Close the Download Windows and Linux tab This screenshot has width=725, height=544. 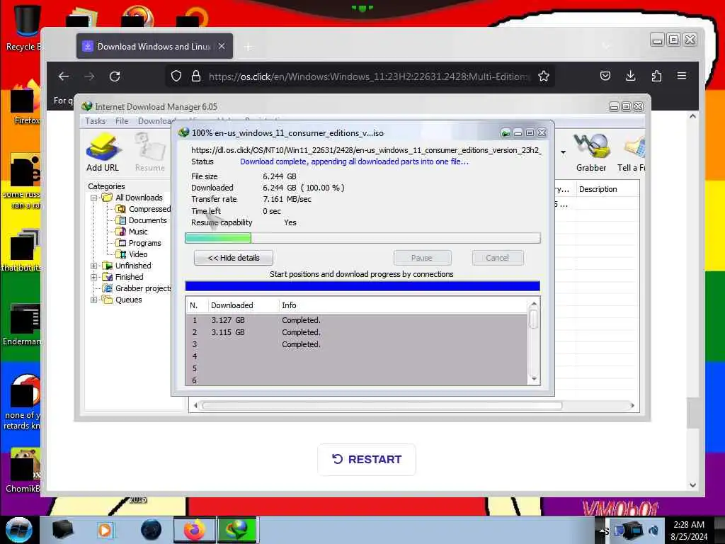[x=222, y=46]
